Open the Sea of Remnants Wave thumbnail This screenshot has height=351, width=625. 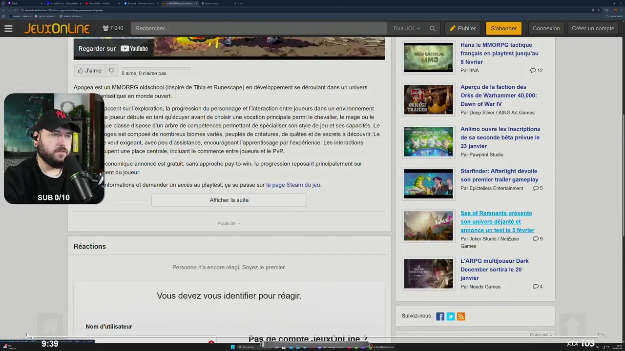[x=428, y=226]
